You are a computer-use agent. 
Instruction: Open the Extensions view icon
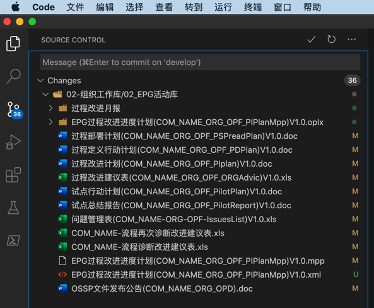tap(13, 175)
